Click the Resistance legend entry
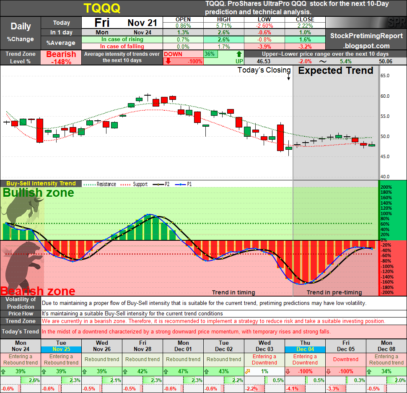 [100, 184]
